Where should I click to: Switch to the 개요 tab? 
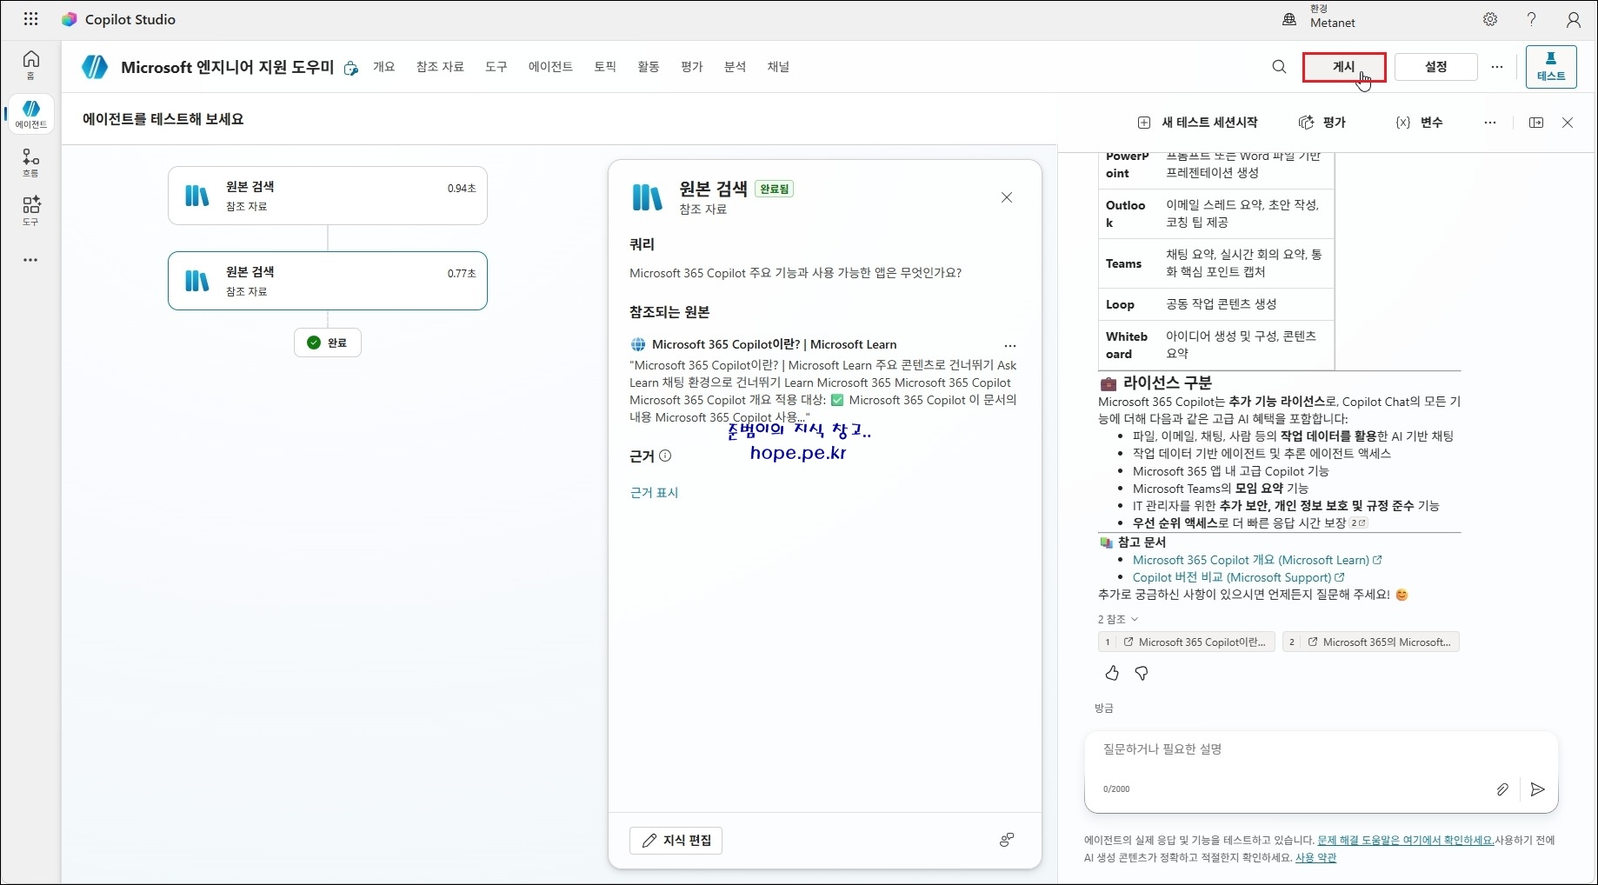tap(384, 67)
